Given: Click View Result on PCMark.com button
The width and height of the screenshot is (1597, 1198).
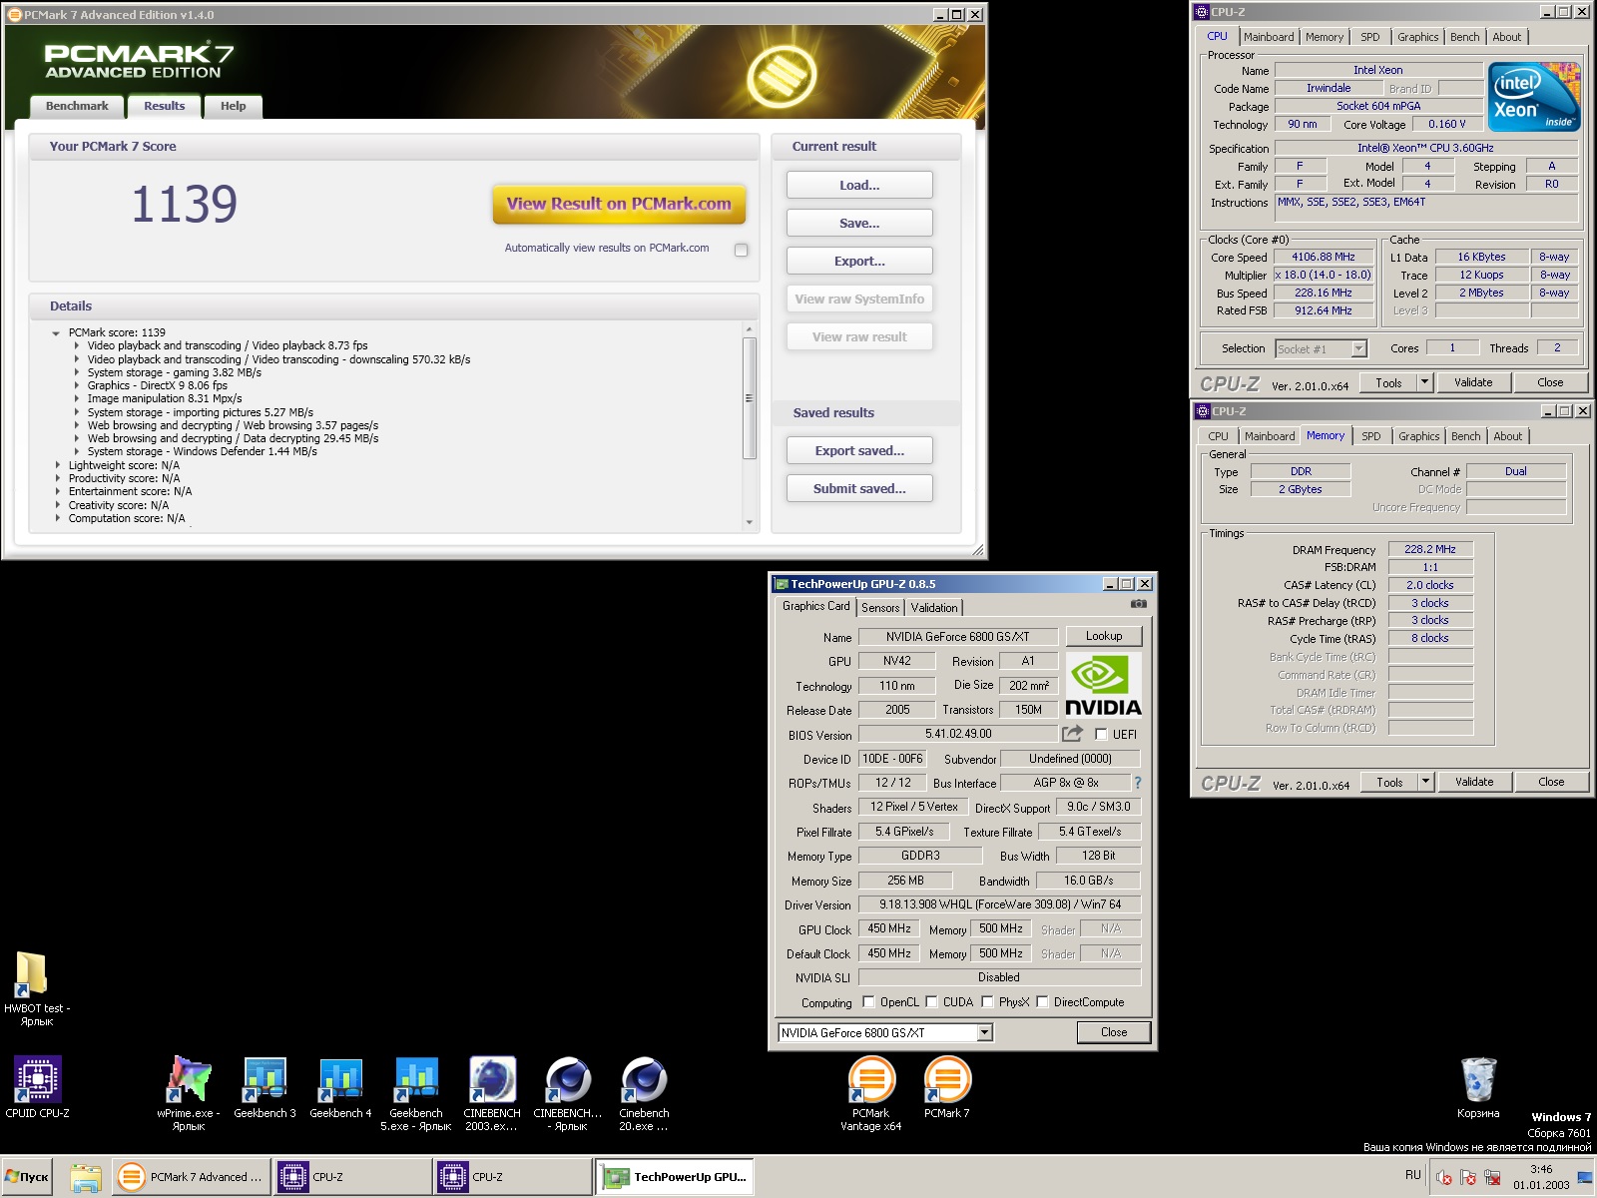Looking at the screenshot, I should (619, 204).
